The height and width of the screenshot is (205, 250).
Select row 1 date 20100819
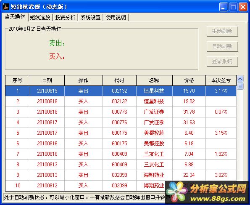(47, 91)
